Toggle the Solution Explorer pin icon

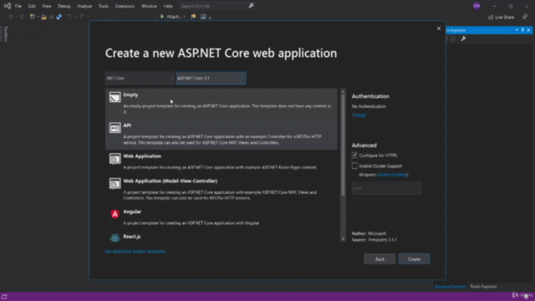[x=522, y=30]
